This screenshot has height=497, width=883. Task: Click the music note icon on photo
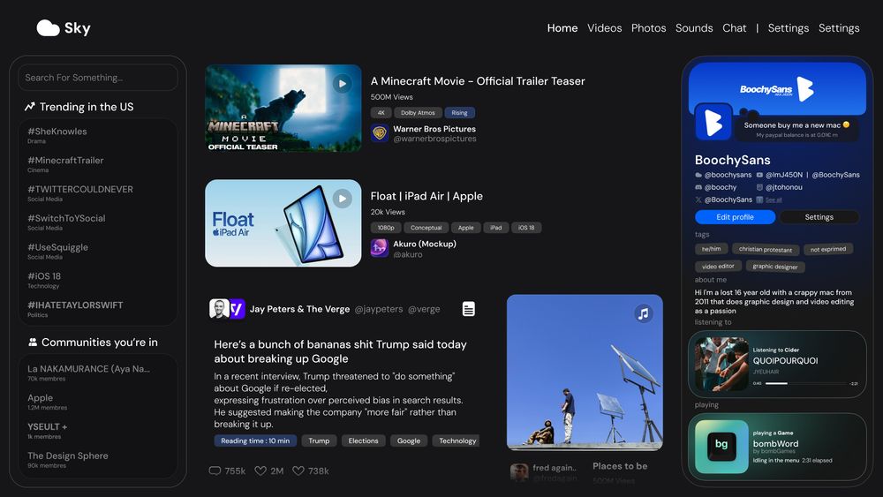click(643, 313)
